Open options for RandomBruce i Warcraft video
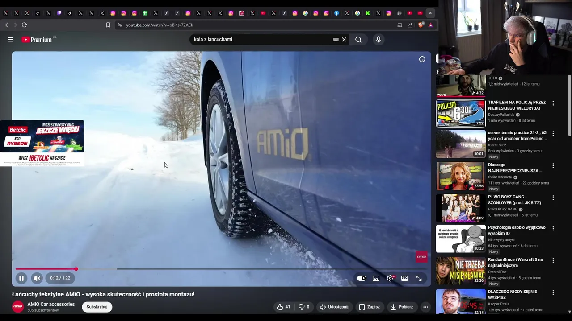 (x=553, y=260)
